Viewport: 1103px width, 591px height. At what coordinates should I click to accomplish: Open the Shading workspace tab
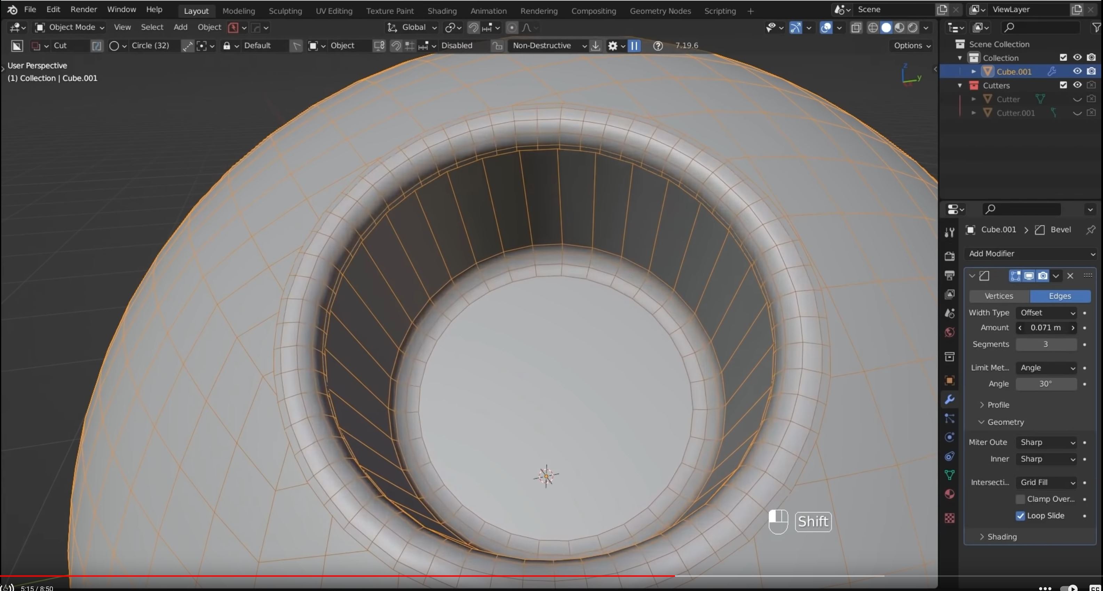pyautogui.click(x=442, y=11)
